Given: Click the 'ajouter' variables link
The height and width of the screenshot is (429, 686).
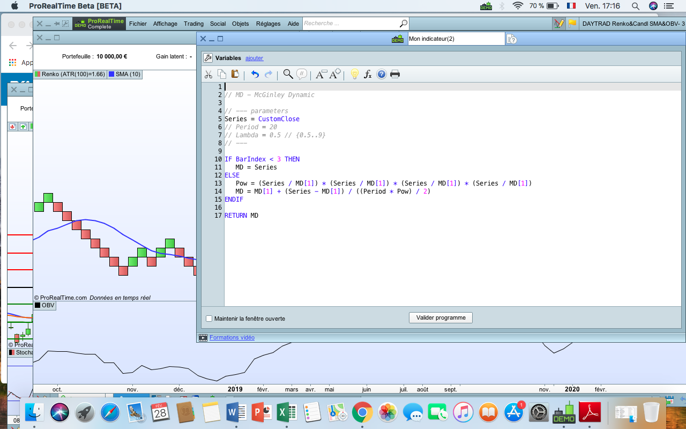Looking at the screenshot, I should point(254,58).
